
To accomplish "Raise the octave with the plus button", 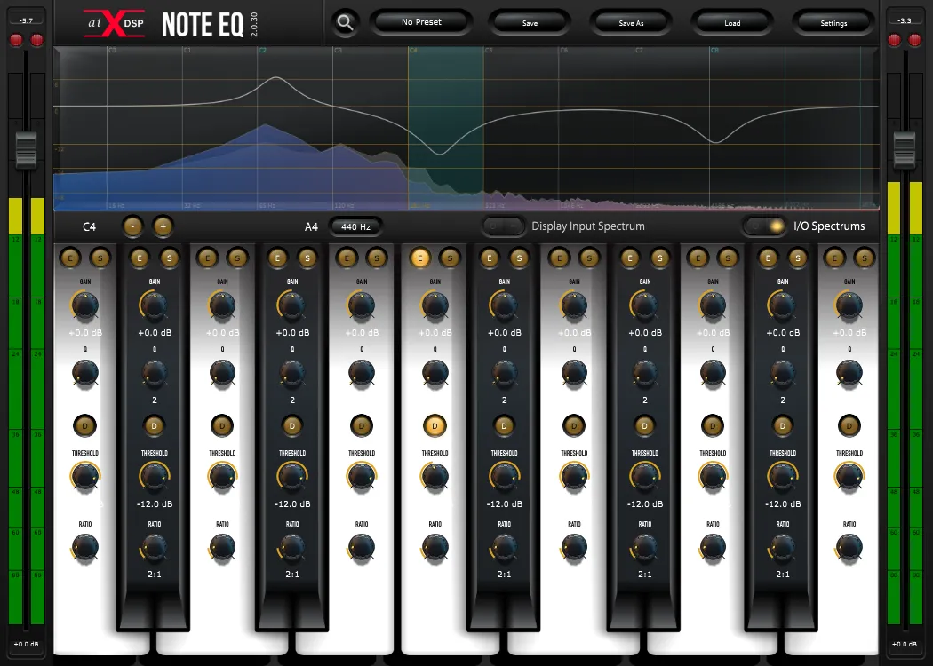I will coord(163,226).
